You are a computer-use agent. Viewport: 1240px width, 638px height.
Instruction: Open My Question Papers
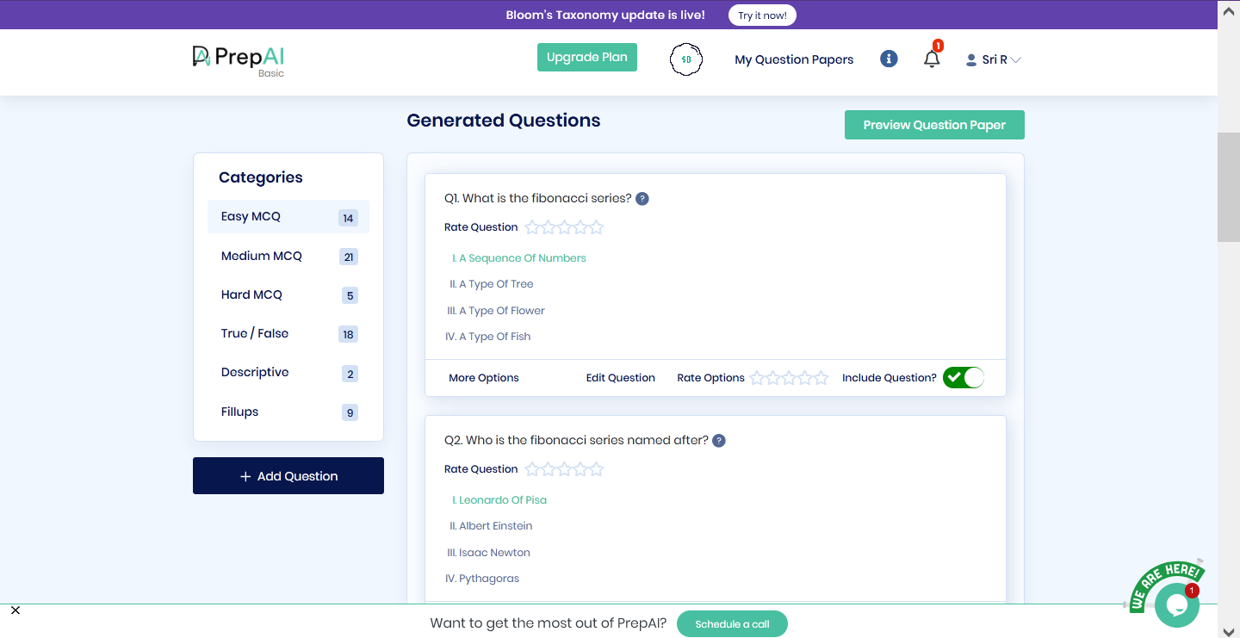point(793,59)
